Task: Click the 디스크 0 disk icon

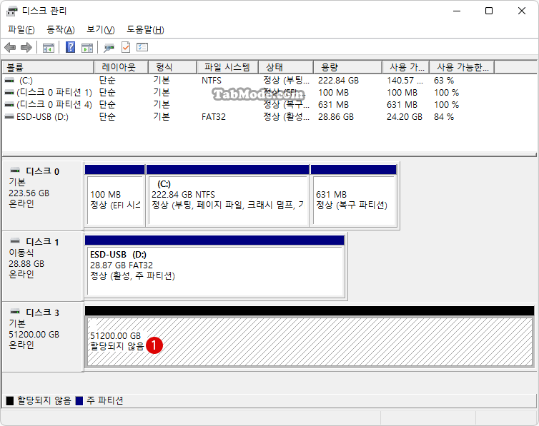Action: [x=15, y=170]
